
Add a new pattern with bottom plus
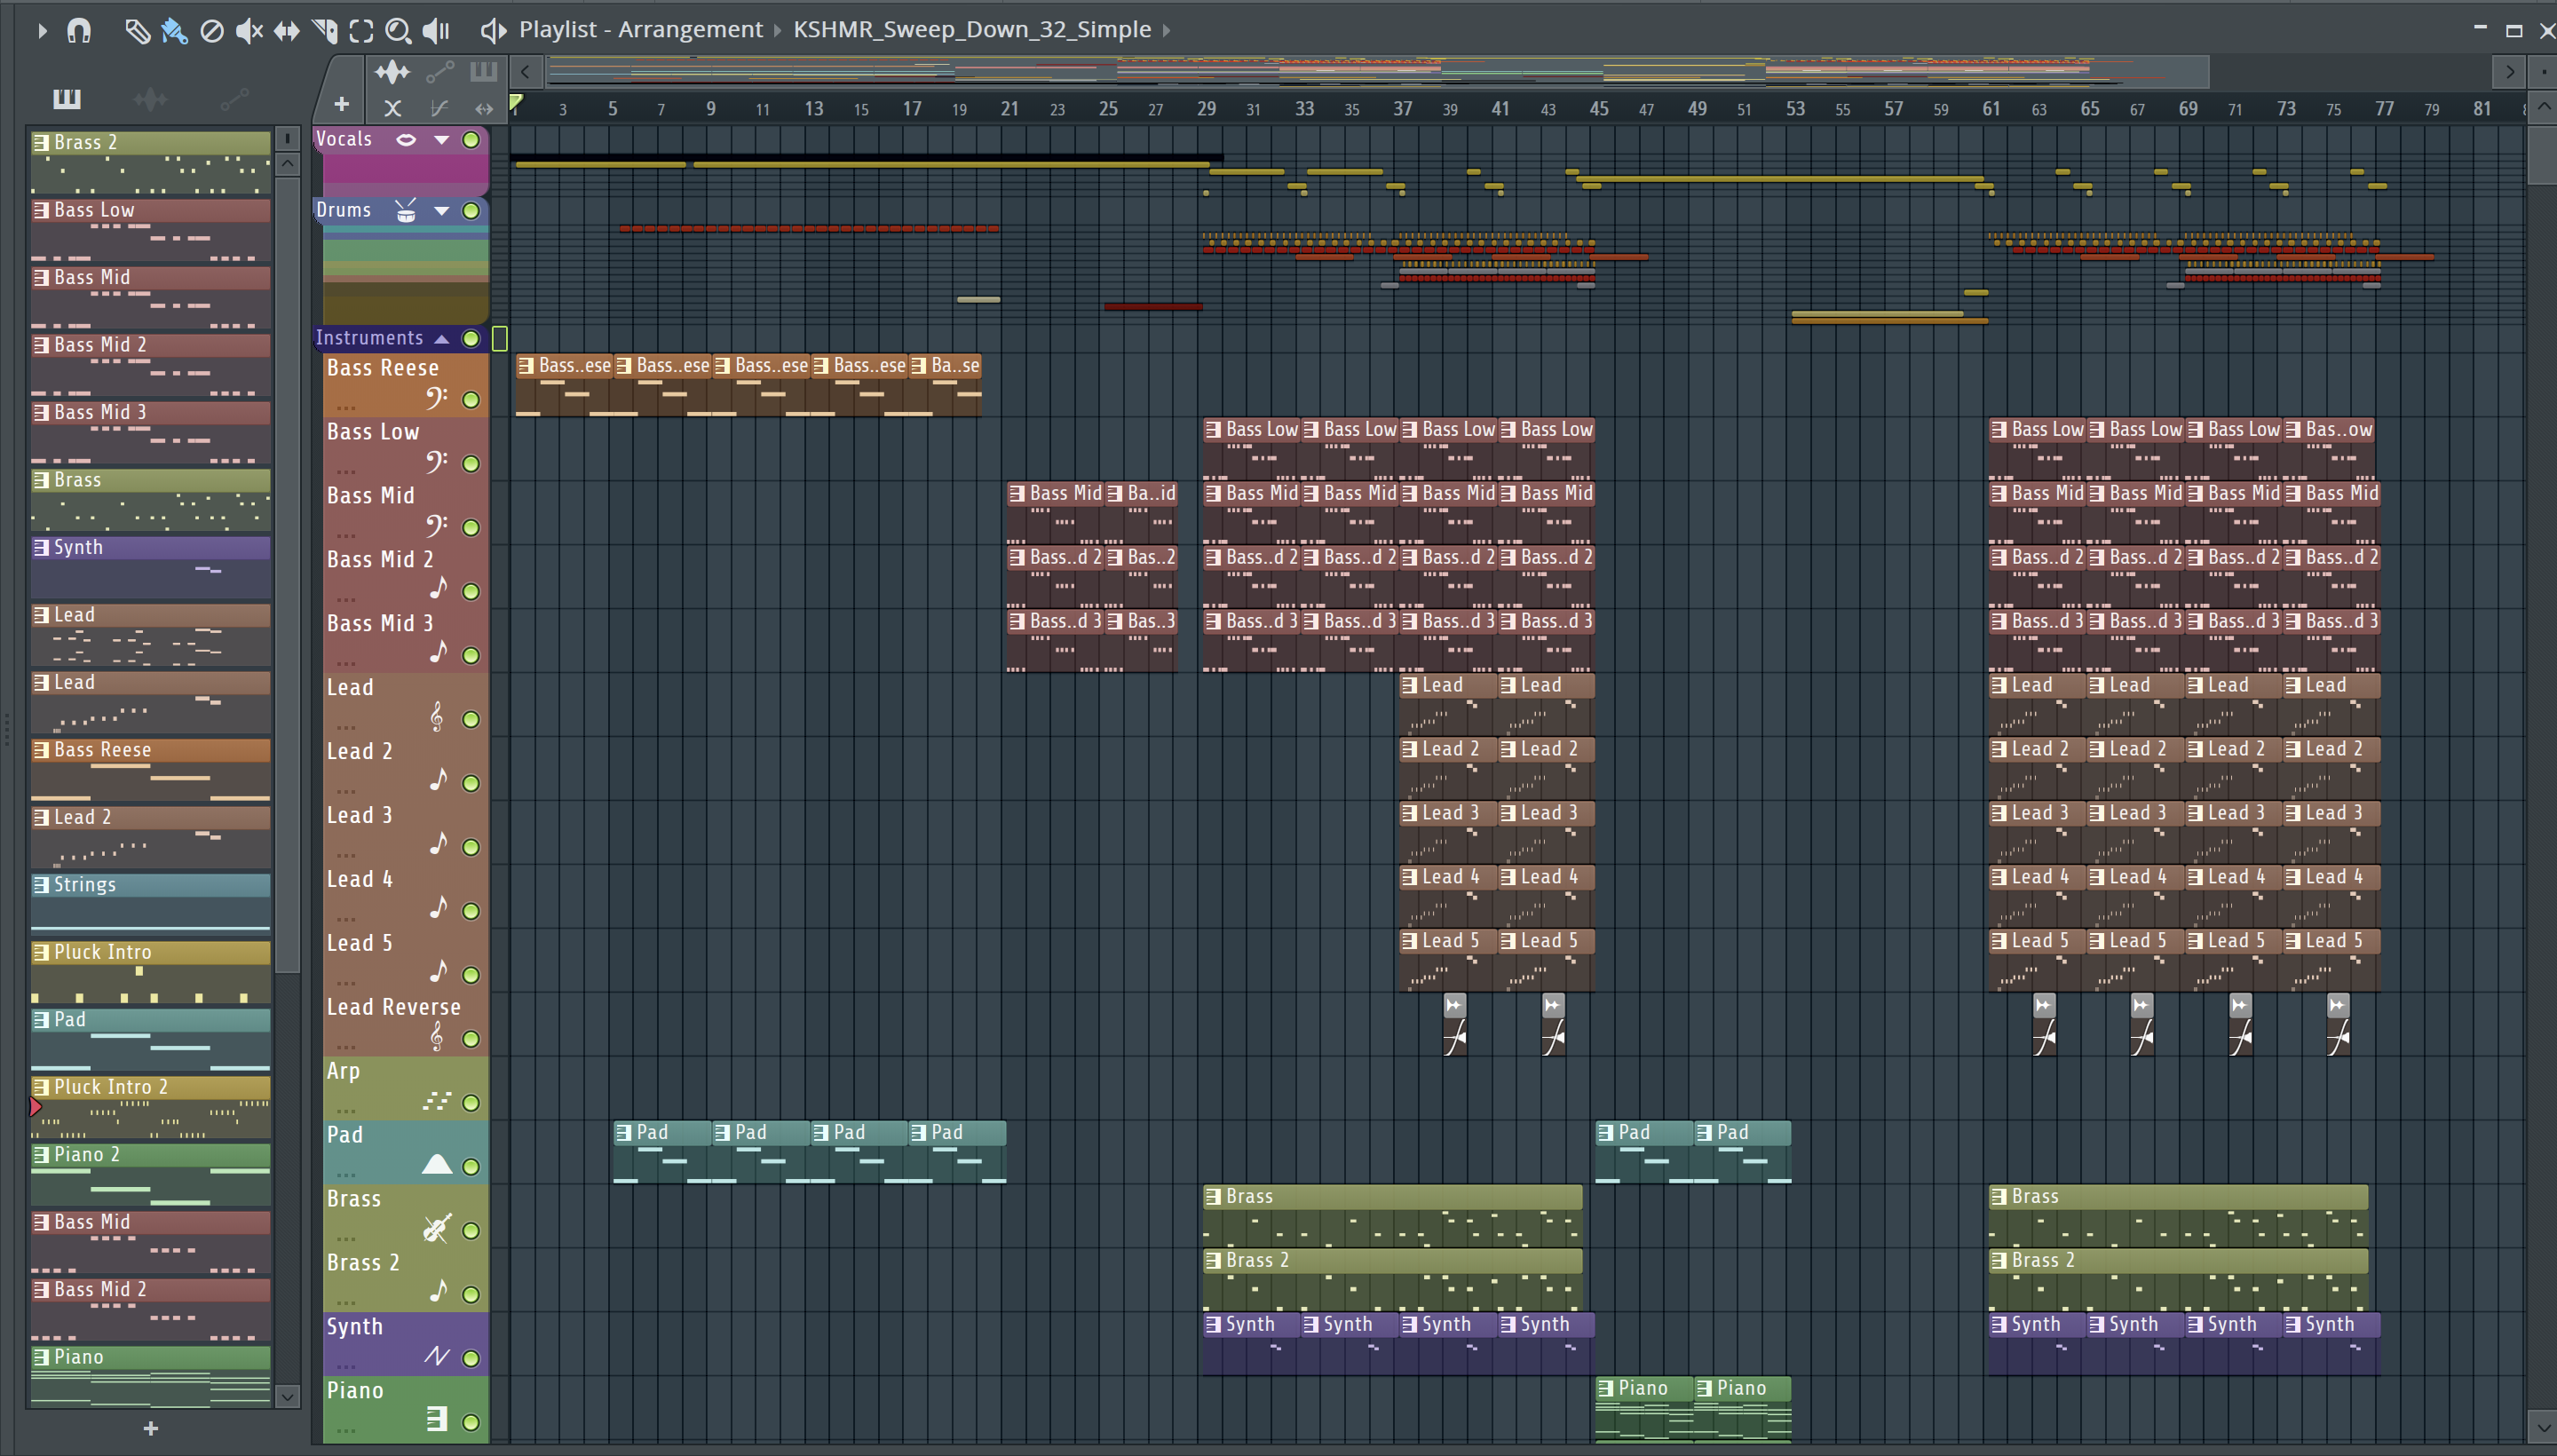pos(151,1429)
